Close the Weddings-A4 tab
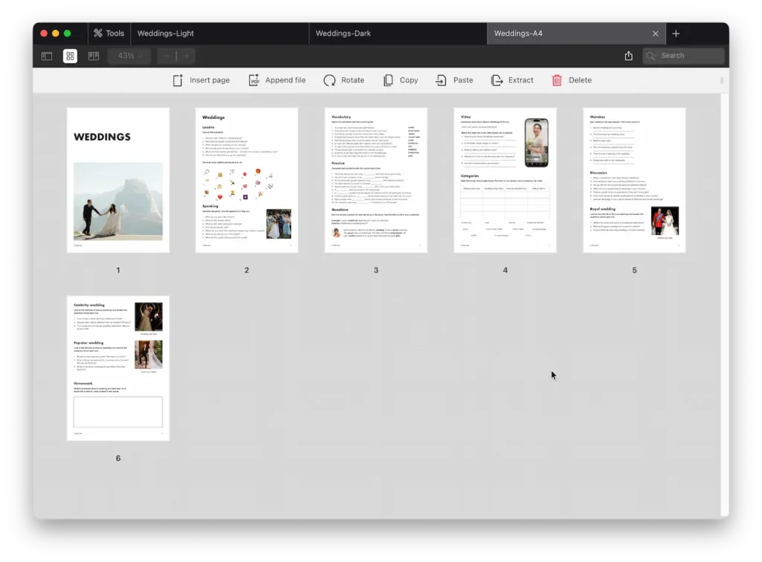Viewport: 762px width, 562px height. tap(656, 33)
